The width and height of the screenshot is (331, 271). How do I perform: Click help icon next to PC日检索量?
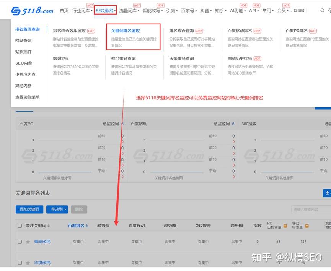[x=285, y=226]
